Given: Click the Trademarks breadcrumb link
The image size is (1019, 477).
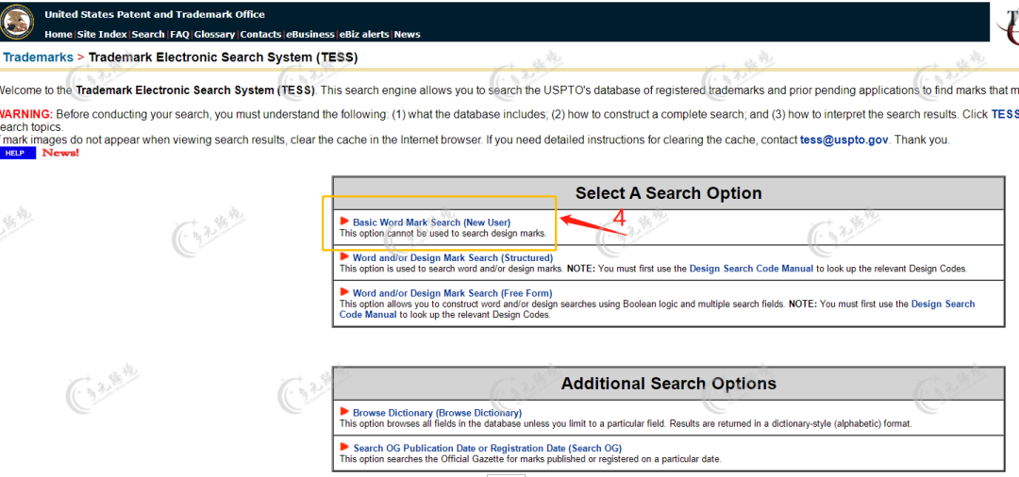Looking at the screenshot, I should click(39, 58).
